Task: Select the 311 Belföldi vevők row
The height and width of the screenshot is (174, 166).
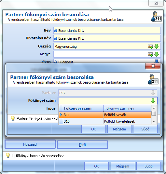Action: [x=105, y=115]
